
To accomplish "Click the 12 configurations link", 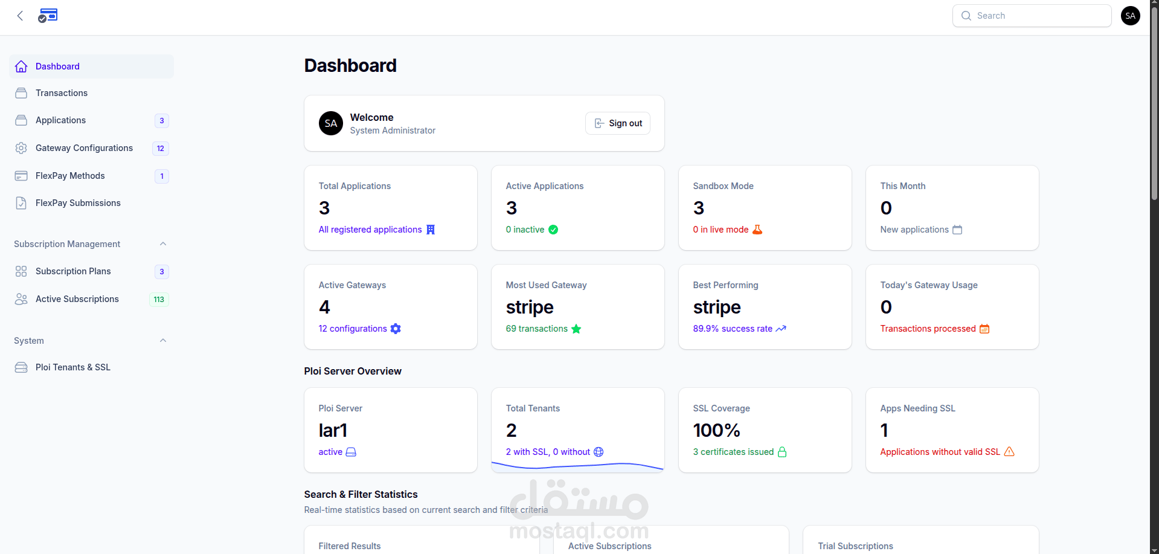I will [x=352, y=329].
